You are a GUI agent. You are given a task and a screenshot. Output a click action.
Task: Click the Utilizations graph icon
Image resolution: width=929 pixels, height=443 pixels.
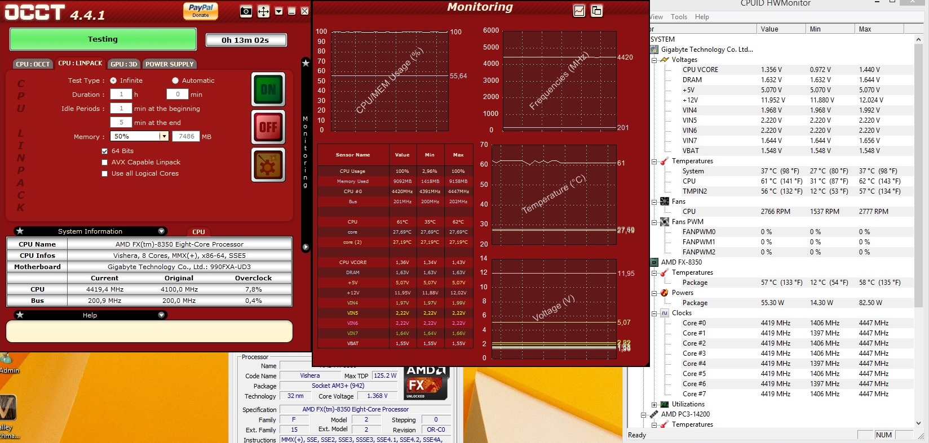[665, 404]
